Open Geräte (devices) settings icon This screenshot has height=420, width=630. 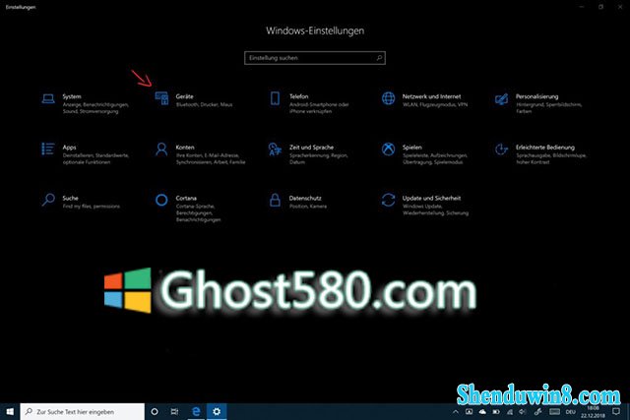(161, 98)
